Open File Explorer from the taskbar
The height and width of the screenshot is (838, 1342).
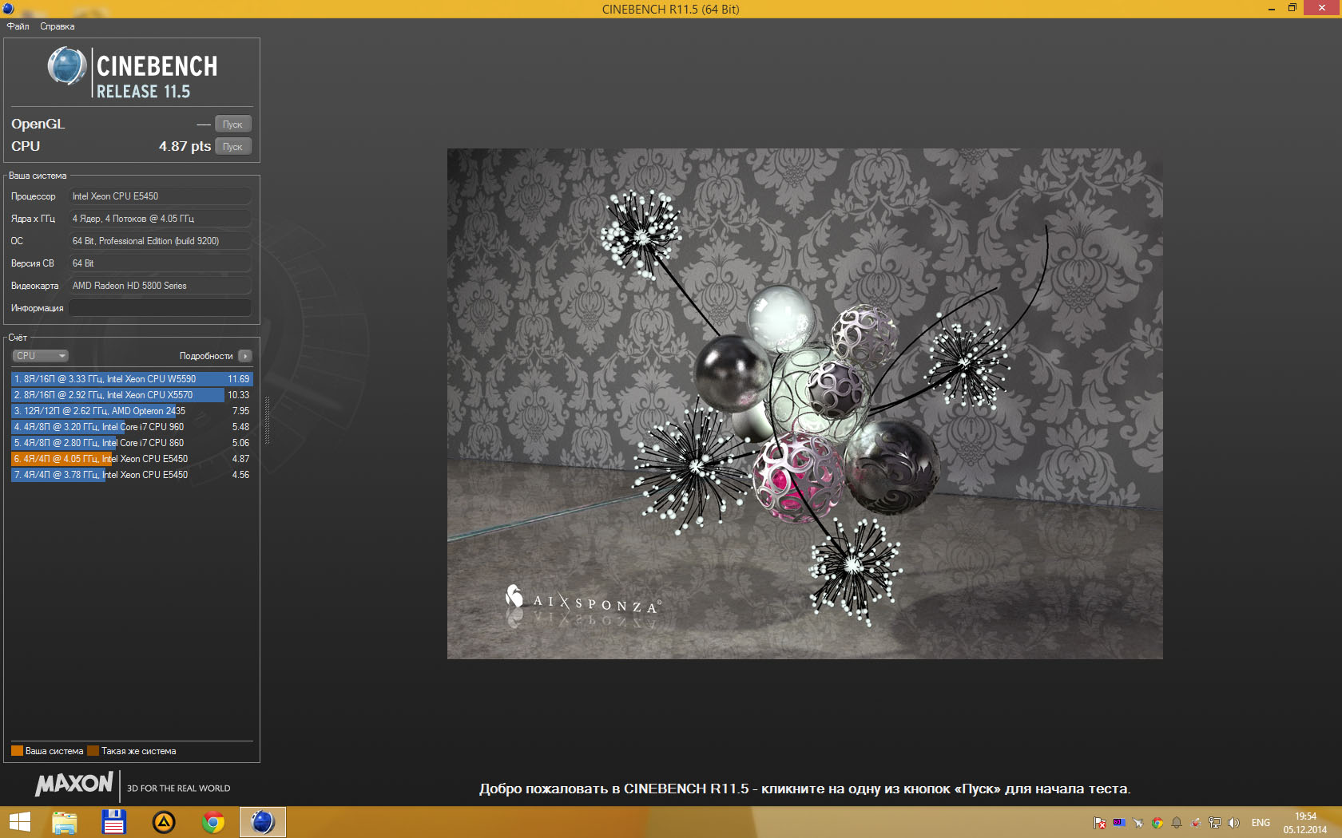[64, 822]
